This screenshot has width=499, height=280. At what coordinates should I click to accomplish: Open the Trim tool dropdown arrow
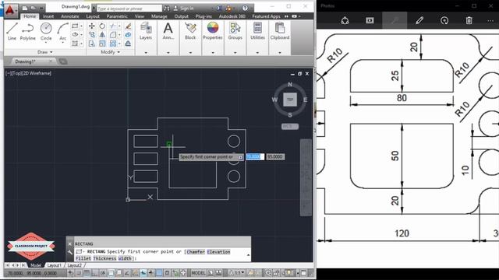(119, 26)
